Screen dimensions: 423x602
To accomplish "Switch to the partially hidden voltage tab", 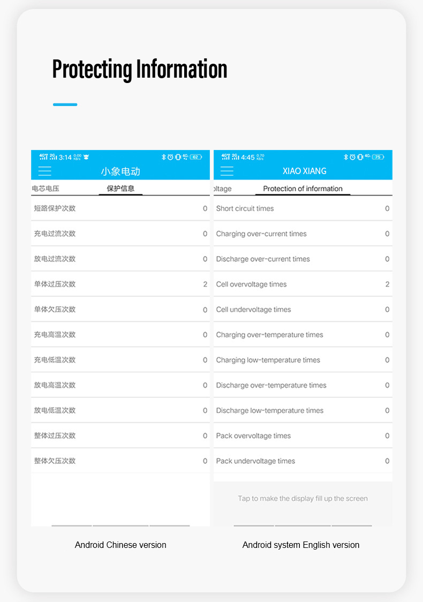I will click(x=223, y=189).
